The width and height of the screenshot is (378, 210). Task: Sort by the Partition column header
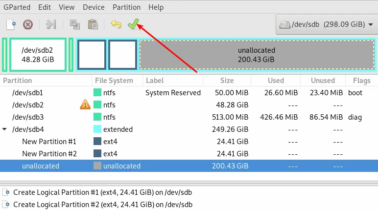tap(46, 81)
